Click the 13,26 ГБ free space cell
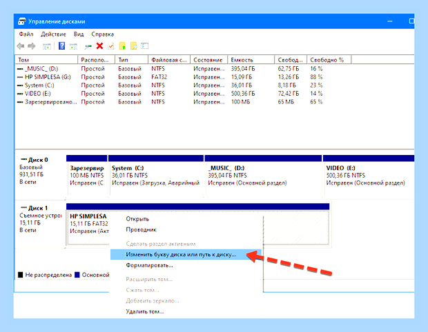The width and height of the screenshot is (428, 332). click(289, 77)
